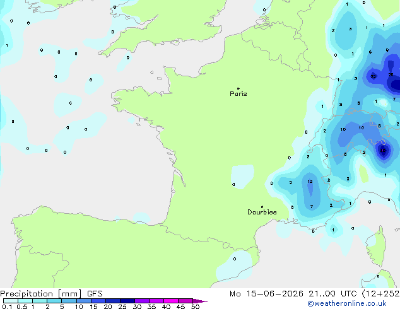The image size is (400, 309).
Task: Click the 45 to 50 mm legend swatch
Action: pos(185,301)
